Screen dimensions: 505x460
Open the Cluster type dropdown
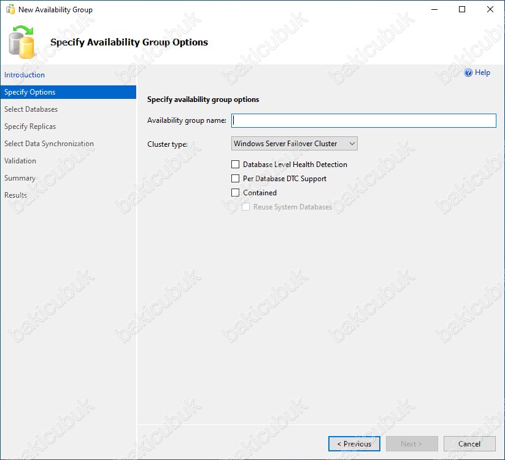click(x=295, y=144)
